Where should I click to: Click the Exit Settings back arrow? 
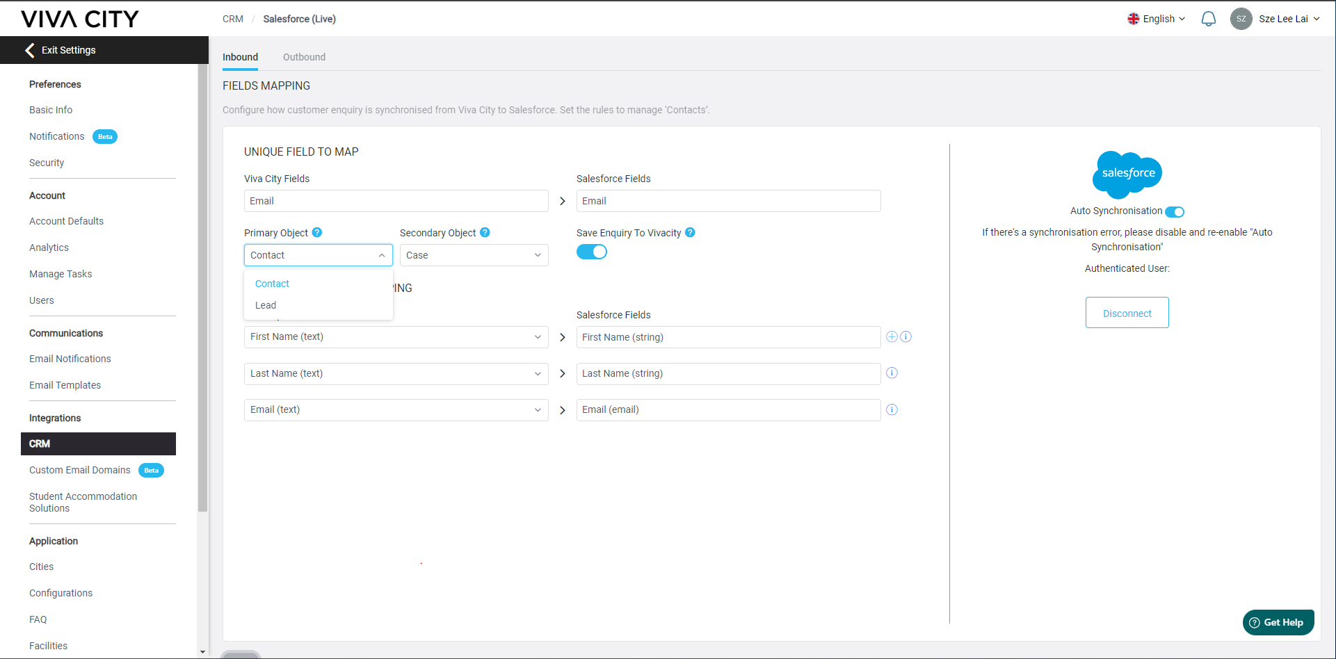pos(29,50)
